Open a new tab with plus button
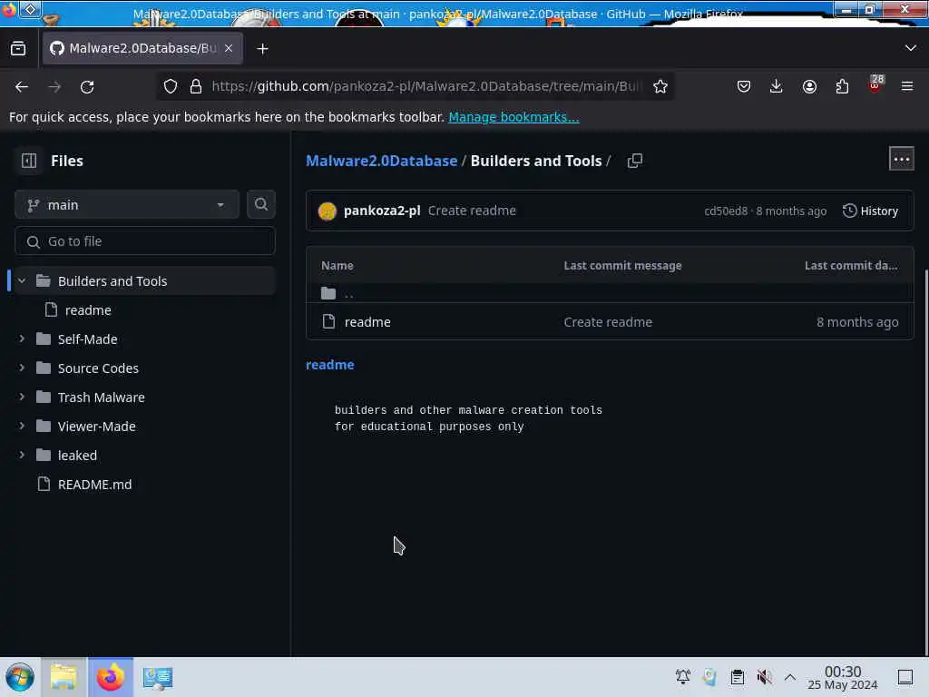929x697 pixels. pos(262,49)
